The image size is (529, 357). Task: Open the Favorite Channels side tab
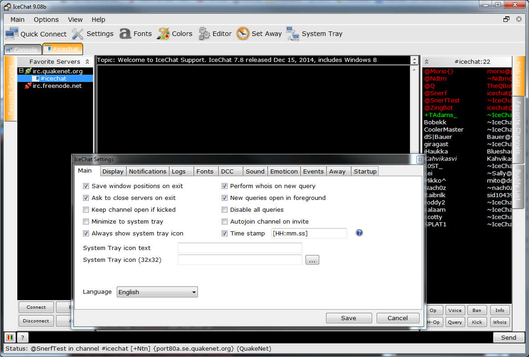pyautogui.click(x=518, y=130)
